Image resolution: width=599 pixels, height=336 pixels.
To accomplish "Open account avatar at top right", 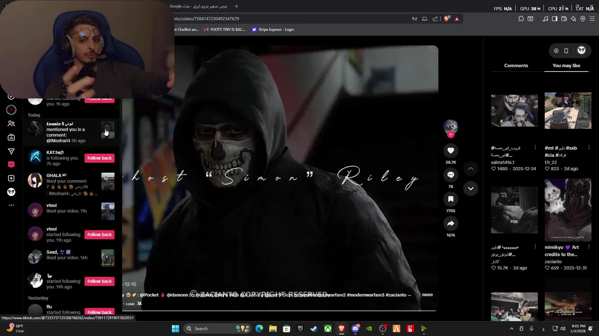I will 582,50.
